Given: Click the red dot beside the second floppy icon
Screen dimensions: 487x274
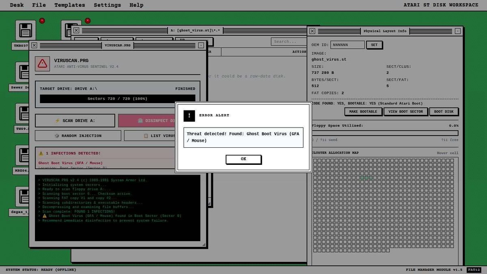Looking at the screenshot, I should pyautogui.click(x=88, y=21).
